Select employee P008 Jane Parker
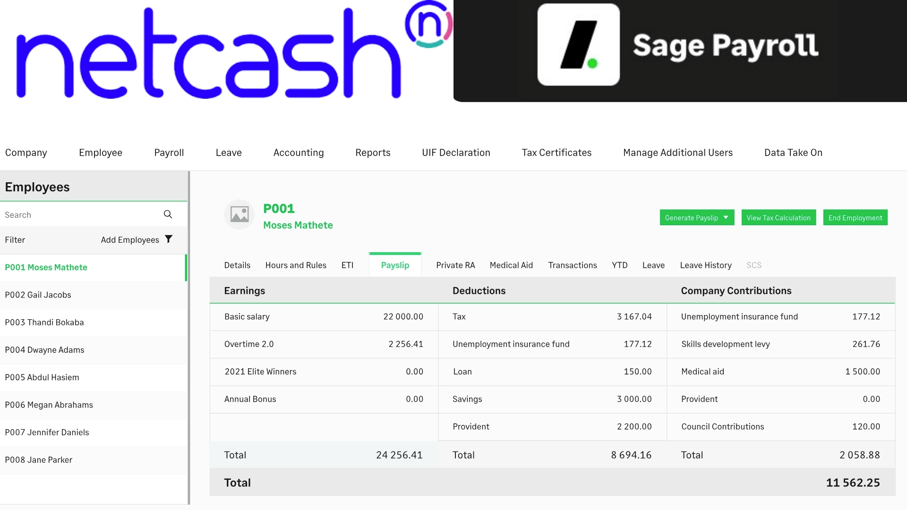907x510 pixels. pyautogui.click(x=39, y=459)
